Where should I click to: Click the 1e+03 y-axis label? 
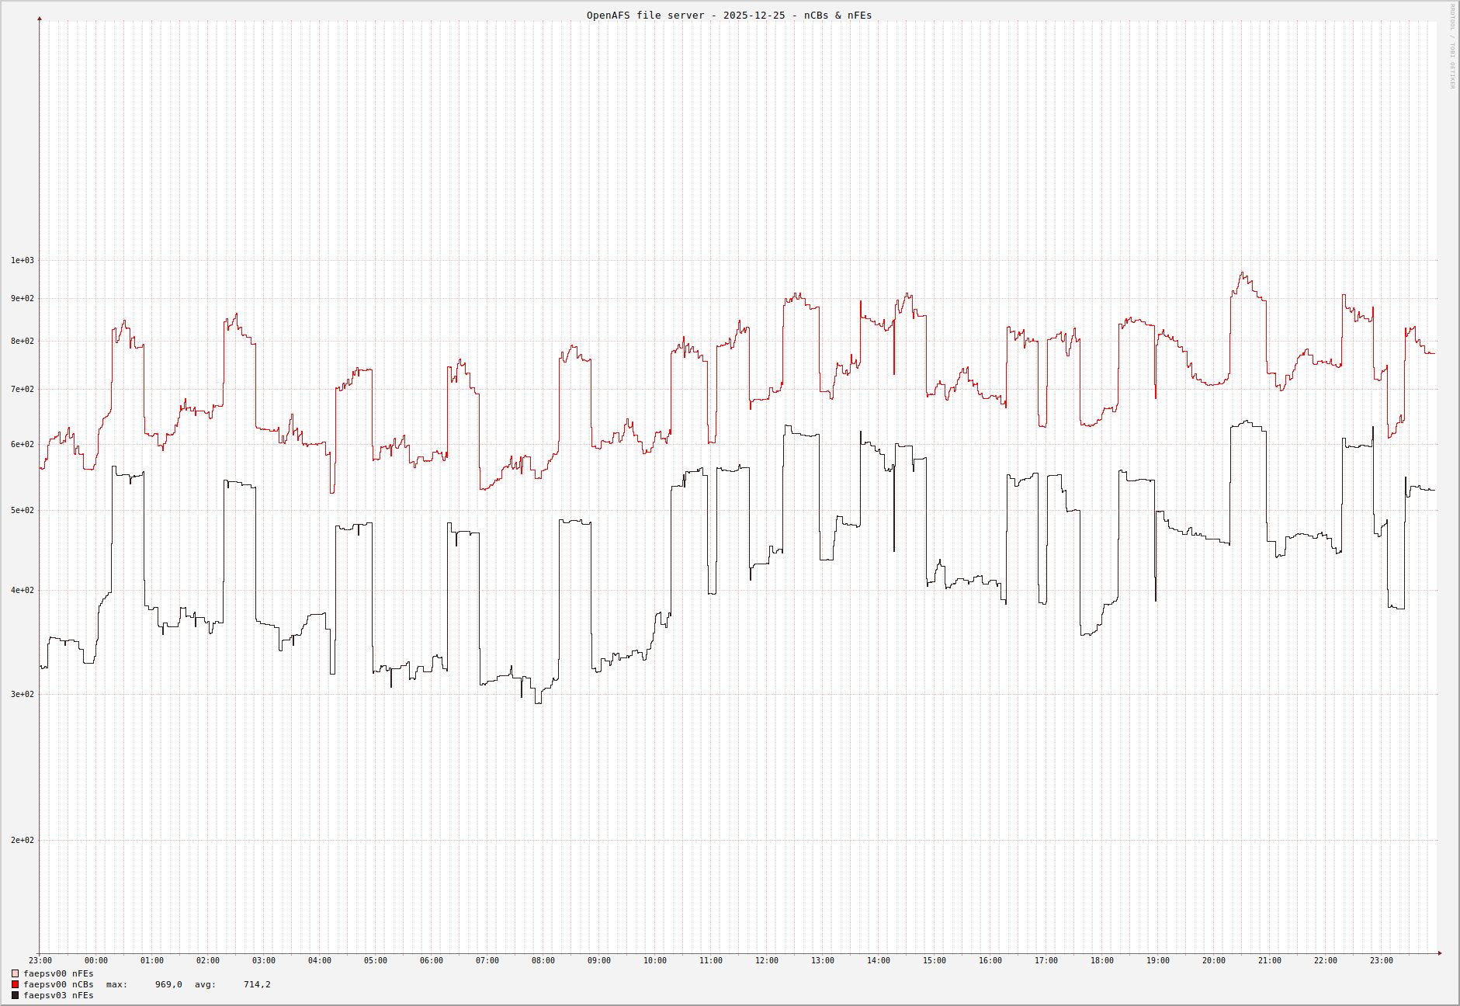(22, 260)
